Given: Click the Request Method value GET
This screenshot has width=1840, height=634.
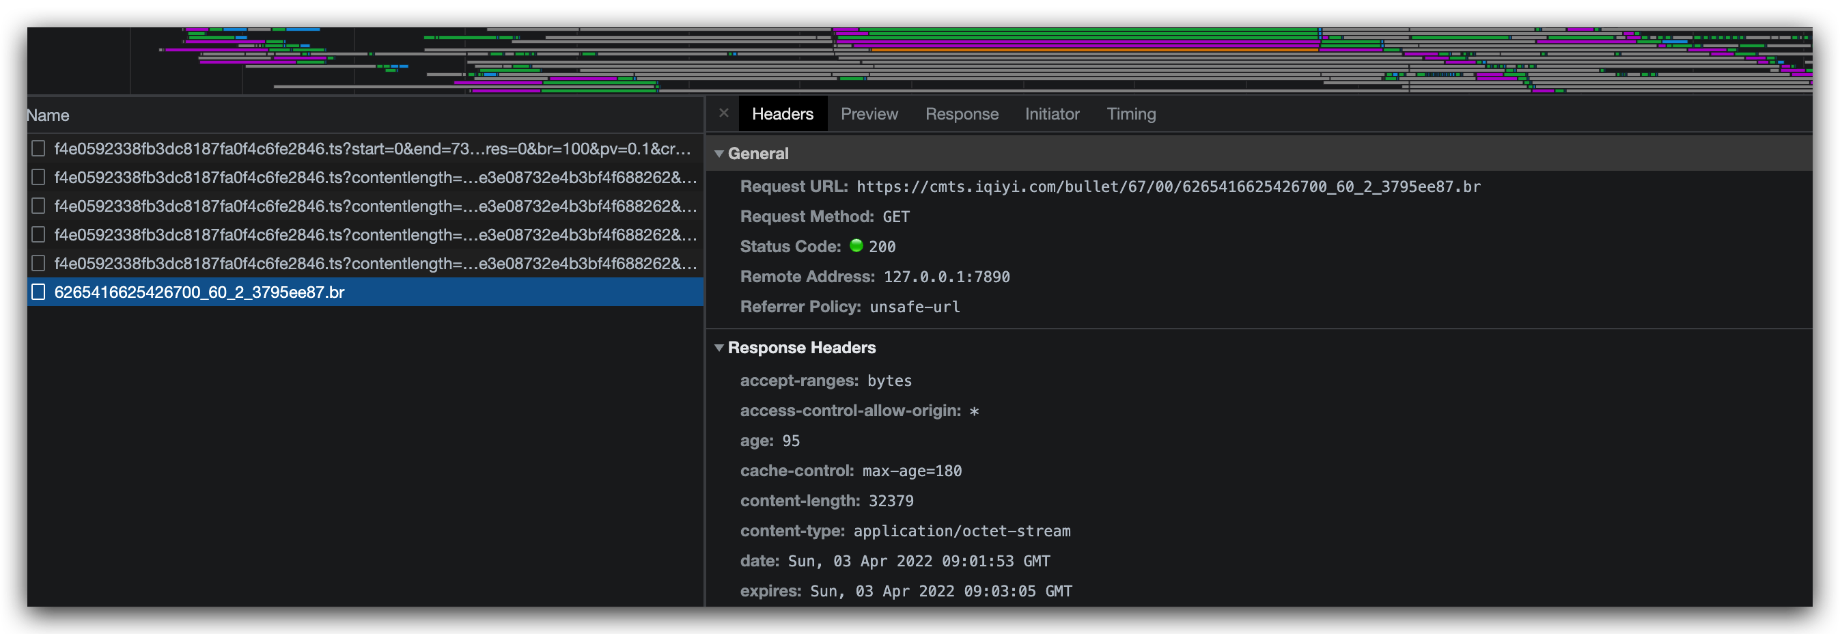Looking at the screenshot, I should [x=895, y=217].
